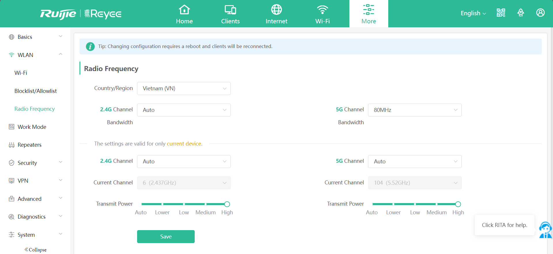The height and width of the screenshot is (254, 553).
Task: Expand the Security sidebar section
Action: click(35, 163)
